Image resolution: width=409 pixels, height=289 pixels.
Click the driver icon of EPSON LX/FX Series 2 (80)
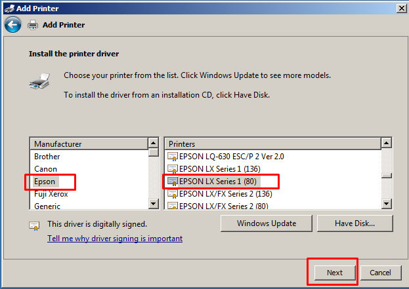[x=173, y=206]
